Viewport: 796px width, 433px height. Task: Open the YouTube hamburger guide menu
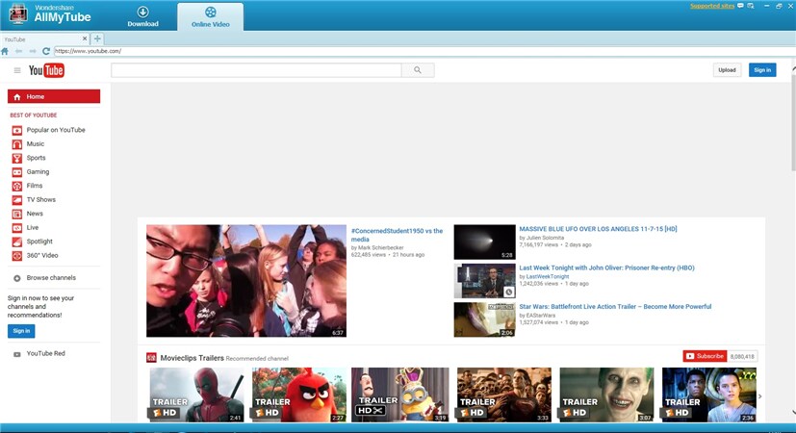[x=17, y=70]
